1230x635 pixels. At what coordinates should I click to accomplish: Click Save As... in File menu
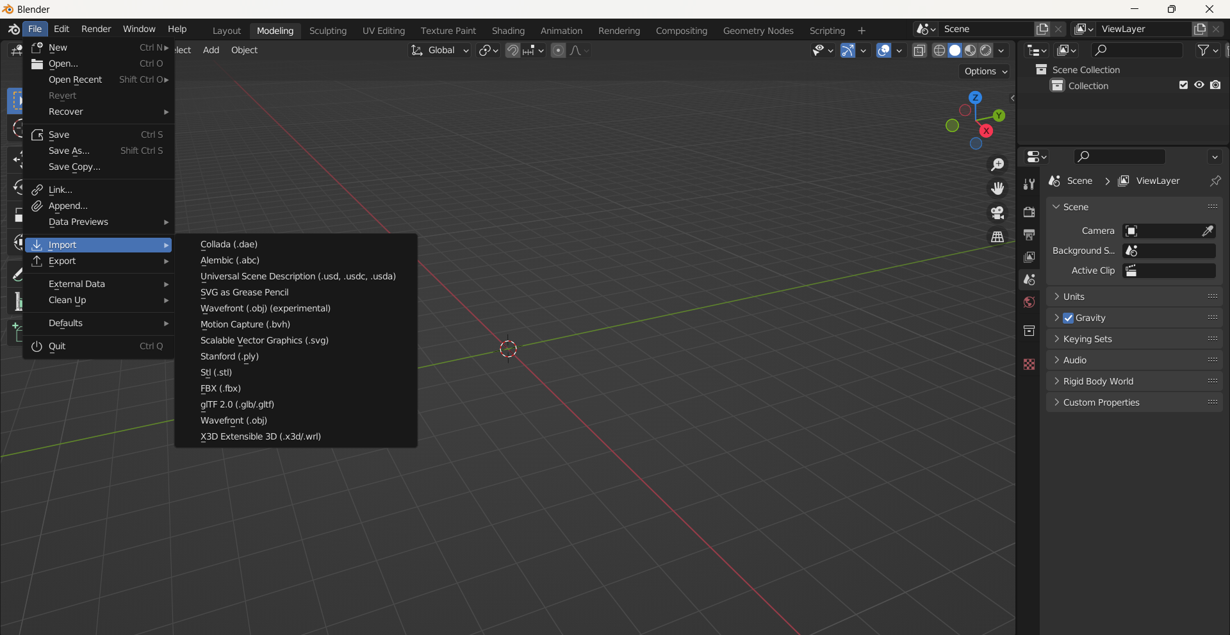(x=99, y=151)
